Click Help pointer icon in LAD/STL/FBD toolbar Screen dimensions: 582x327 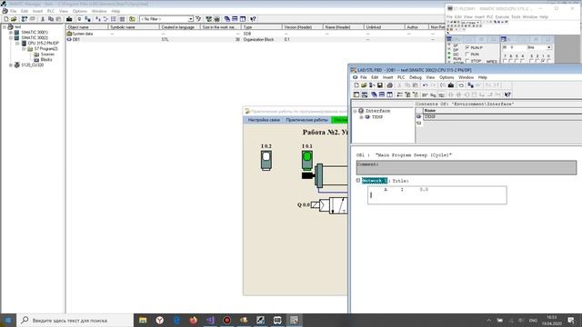(507, 94)
